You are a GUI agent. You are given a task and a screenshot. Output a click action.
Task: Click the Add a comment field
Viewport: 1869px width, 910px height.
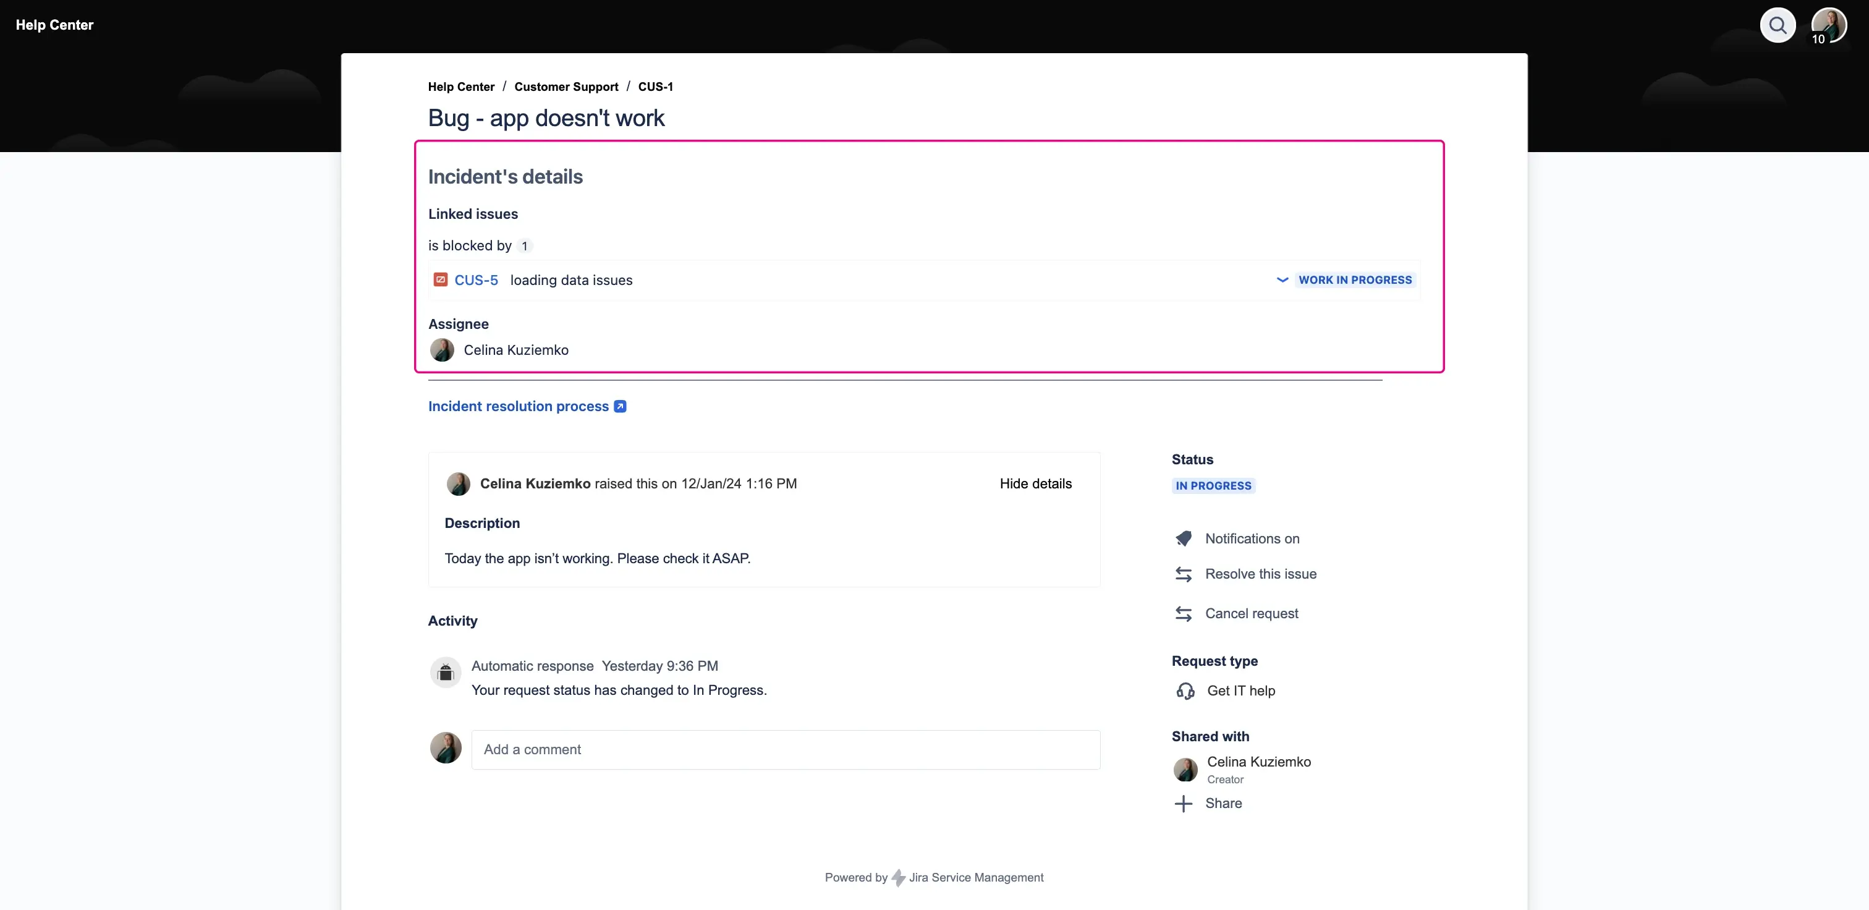click(x=787, y=749)
